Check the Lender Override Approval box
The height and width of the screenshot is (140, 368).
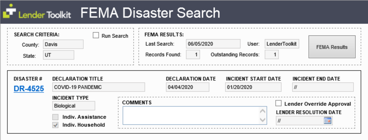[279, 104]
